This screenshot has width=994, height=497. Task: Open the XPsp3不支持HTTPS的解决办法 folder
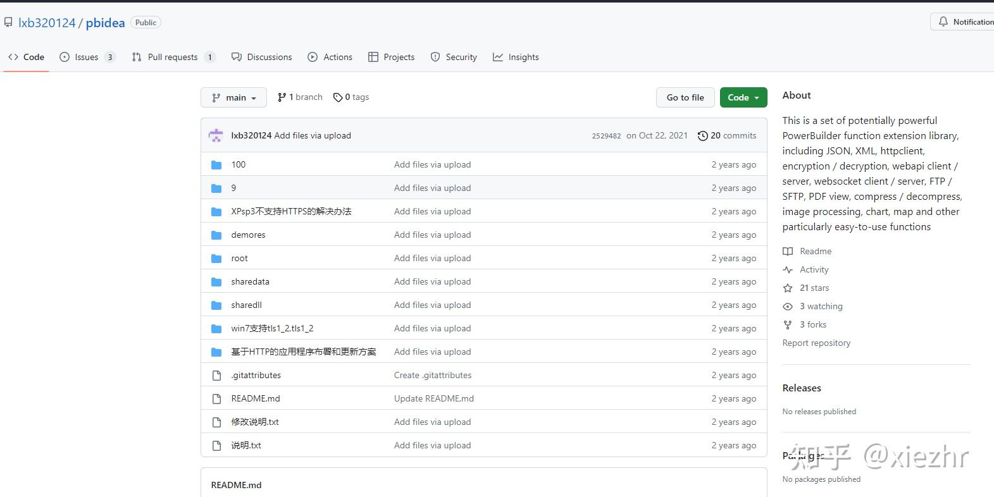[x=291, y=211]
